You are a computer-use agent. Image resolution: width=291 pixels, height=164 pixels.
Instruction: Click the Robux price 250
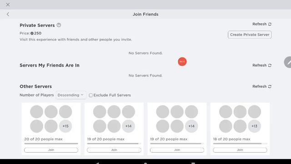(36, 33)
